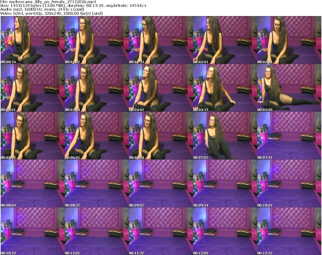Select the thumbnail stamped 00:02:35
The image size is (322, 255).
tap(289, 40)
